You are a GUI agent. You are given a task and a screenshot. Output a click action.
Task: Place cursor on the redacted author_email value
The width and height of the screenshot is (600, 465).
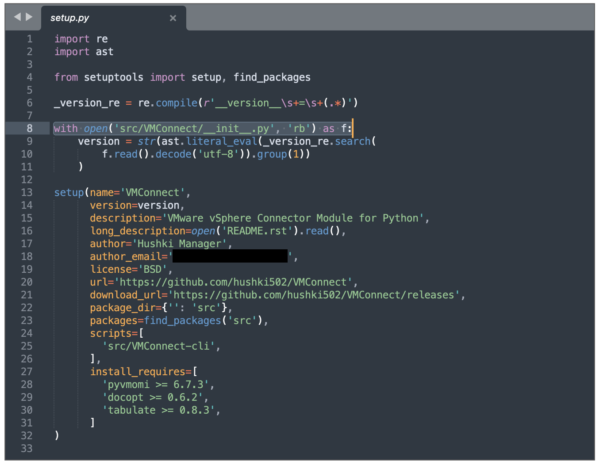click(230, 256)
